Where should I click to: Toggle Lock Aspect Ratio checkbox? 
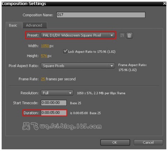pyautogui.click(x=65, y=52)
